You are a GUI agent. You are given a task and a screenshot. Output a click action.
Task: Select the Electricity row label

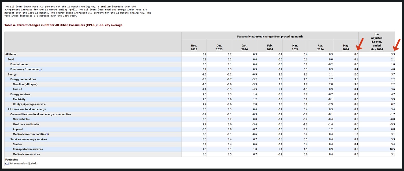19,99
